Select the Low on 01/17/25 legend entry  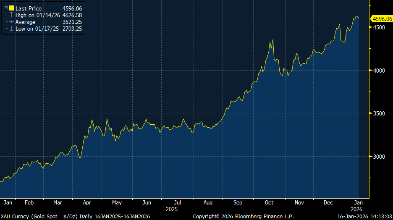pos(37,29)
